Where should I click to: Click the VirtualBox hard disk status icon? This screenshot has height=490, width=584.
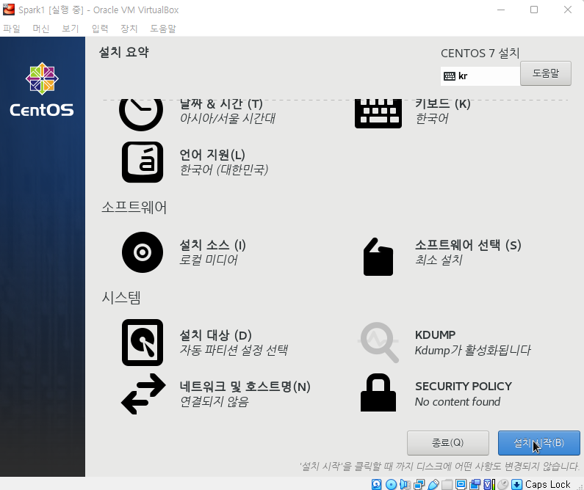tap(377, 484)
